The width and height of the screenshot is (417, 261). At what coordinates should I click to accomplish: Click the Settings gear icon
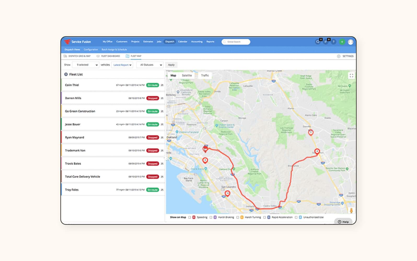339,56
